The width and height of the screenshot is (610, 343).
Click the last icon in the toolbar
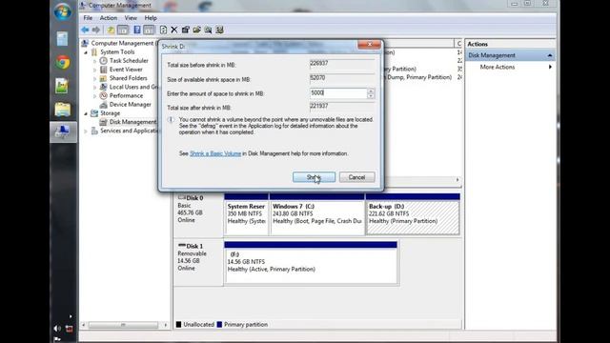pyautogui.click(x=220, y=30)
